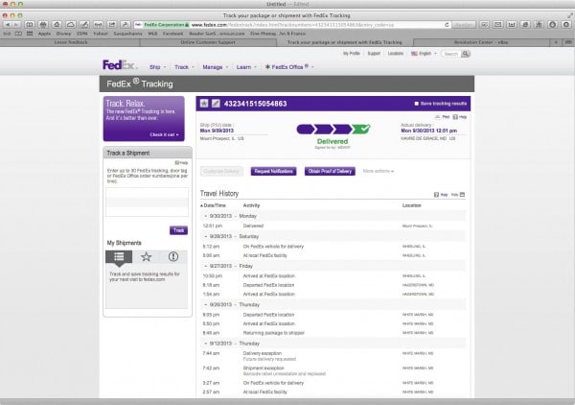Open the My Profile link
This screenshot has height=405, width=575.
(352, 54)
